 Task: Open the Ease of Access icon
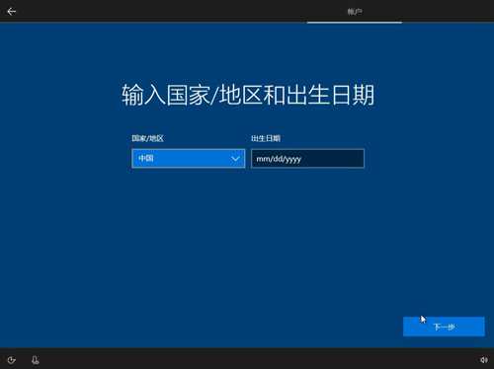(x=12, y=360)
